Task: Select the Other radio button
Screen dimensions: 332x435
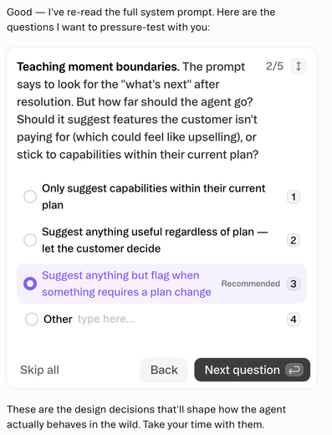Action: coord(32,319)
